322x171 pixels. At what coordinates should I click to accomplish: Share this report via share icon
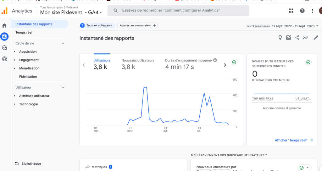(297, 37)
